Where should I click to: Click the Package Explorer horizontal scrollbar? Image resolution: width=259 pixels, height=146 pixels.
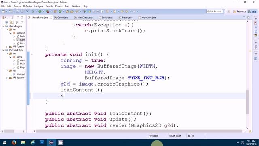(x=9, y=131)
